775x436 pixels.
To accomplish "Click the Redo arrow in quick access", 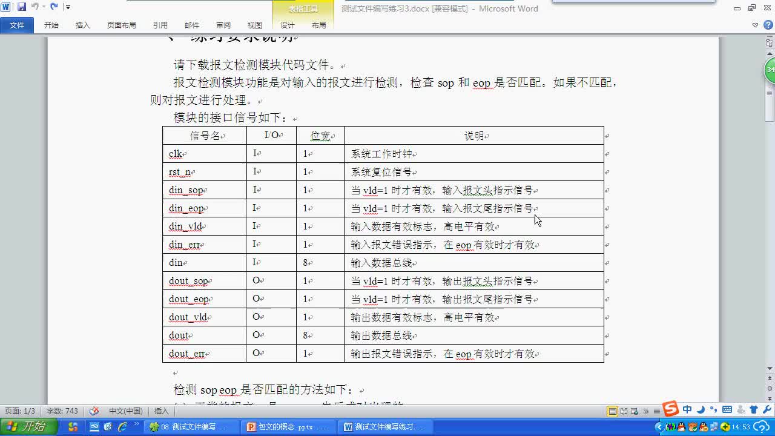I will [x=54, y=7].
